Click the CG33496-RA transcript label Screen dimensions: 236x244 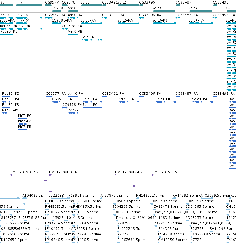point(150,15)
